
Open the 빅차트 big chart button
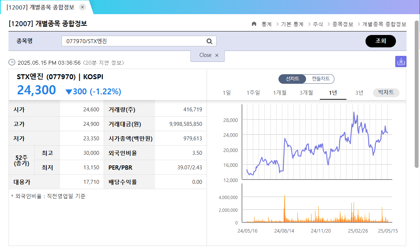(x=386, y=93)
